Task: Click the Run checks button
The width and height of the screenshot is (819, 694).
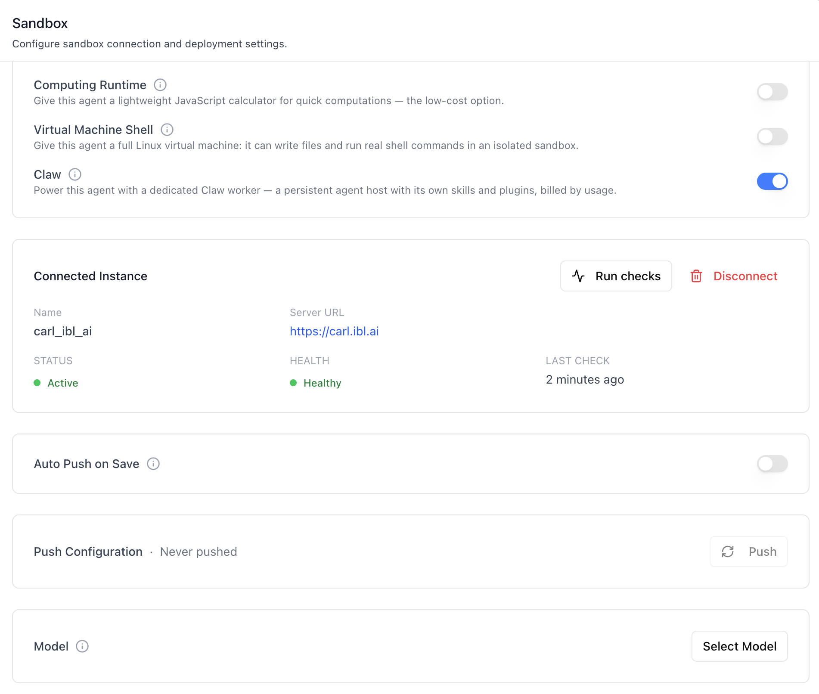Action: (x=616, y=276)
